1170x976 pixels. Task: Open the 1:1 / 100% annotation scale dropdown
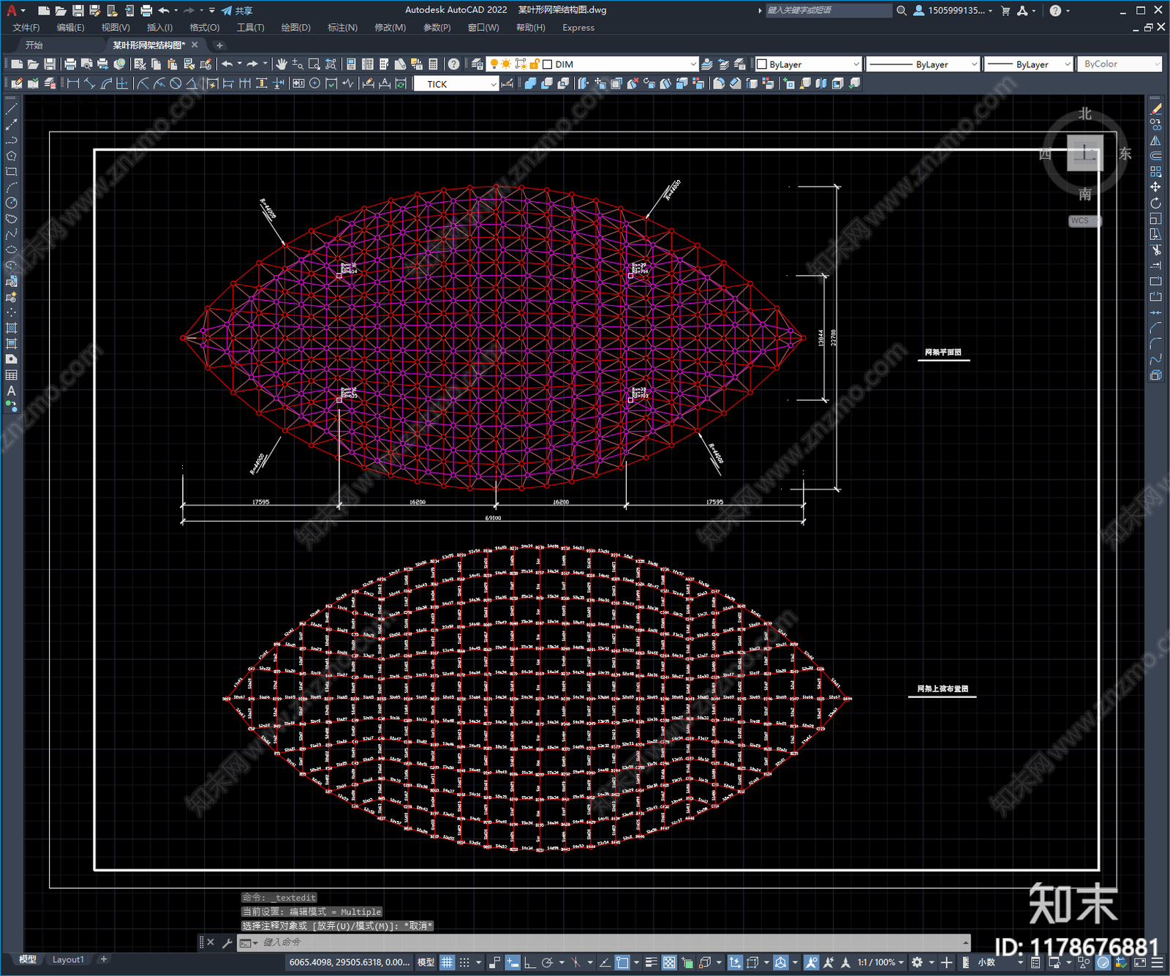point(881,962)
